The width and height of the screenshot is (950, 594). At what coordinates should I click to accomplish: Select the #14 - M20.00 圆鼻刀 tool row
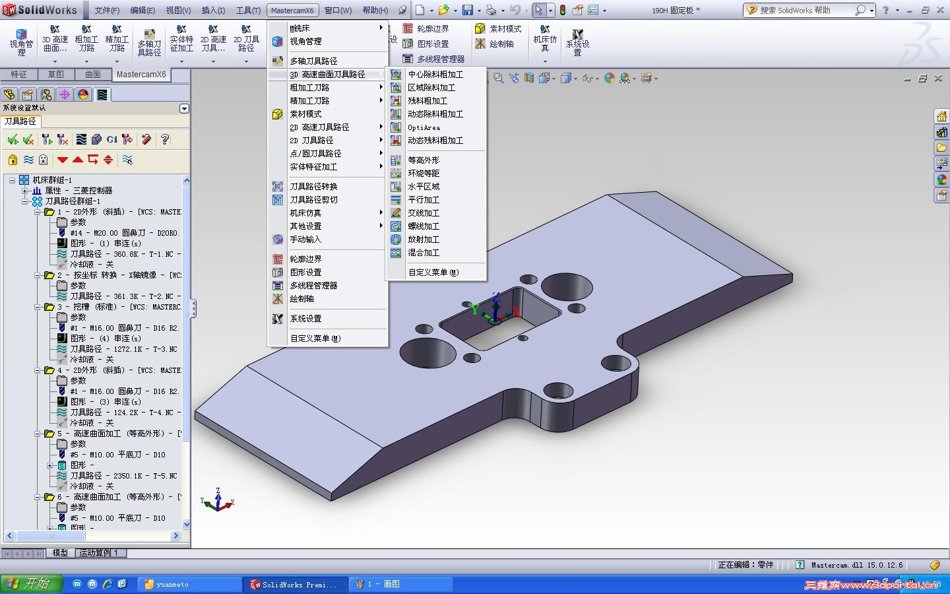point(119,233)
